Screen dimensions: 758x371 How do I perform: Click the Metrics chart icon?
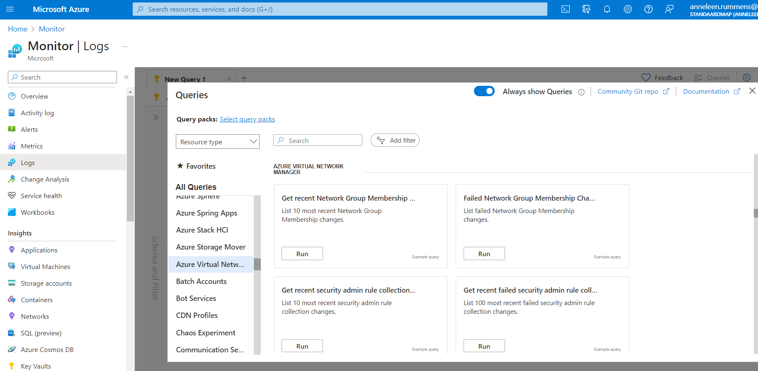(x=12, y=146)
